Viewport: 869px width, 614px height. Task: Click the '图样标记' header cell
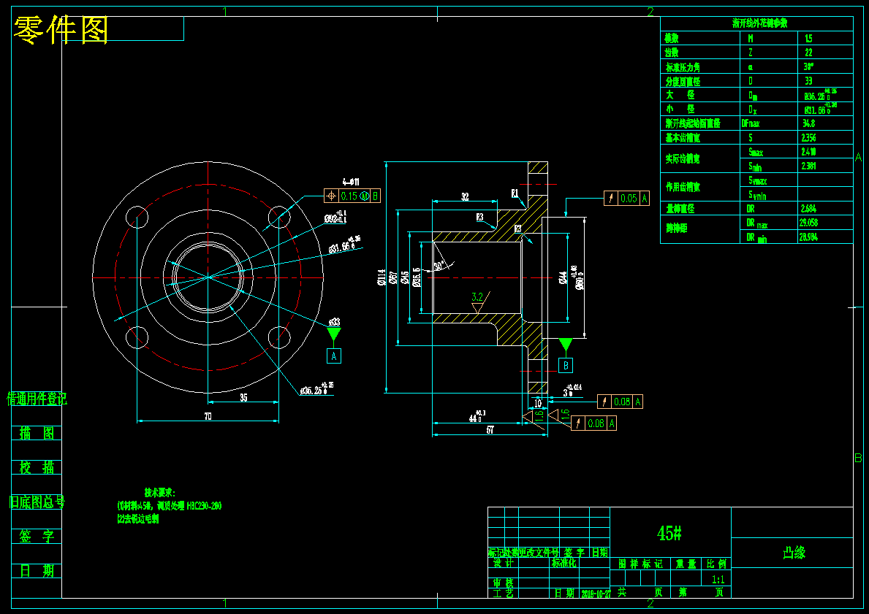tap(640, 564)
